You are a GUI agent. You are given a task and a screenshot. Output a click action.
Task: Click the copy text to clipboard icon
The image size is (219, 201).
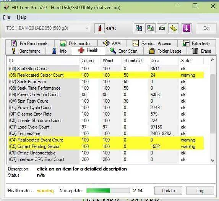coord(139,28)
